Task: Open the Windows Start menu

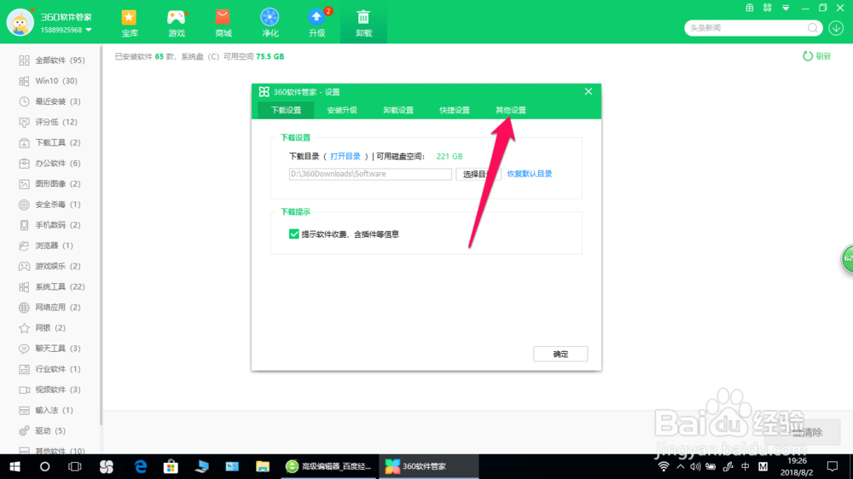Action: pos(15,466)
